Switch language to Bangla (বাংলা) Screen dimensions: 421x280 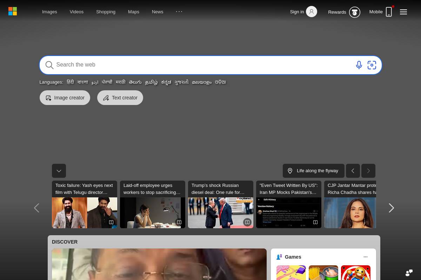(83, 82)
